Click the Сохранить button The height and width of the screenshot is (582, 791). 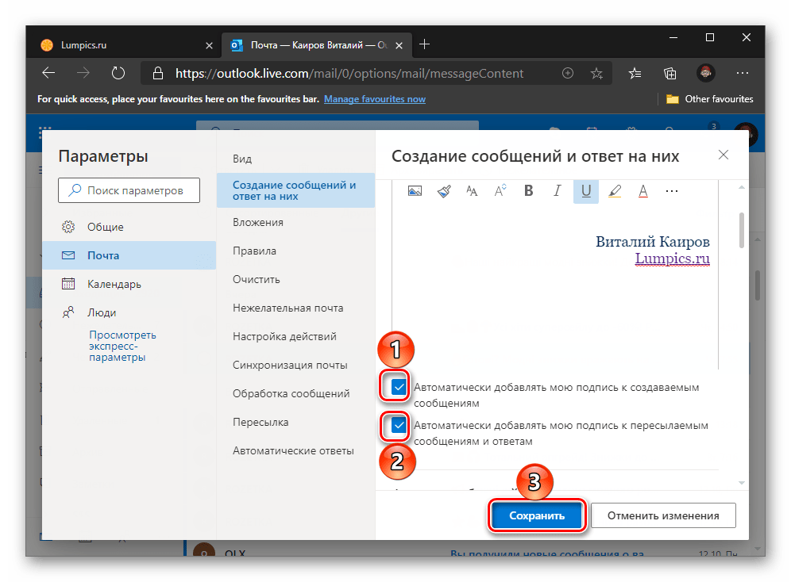[x=537, y=515]
